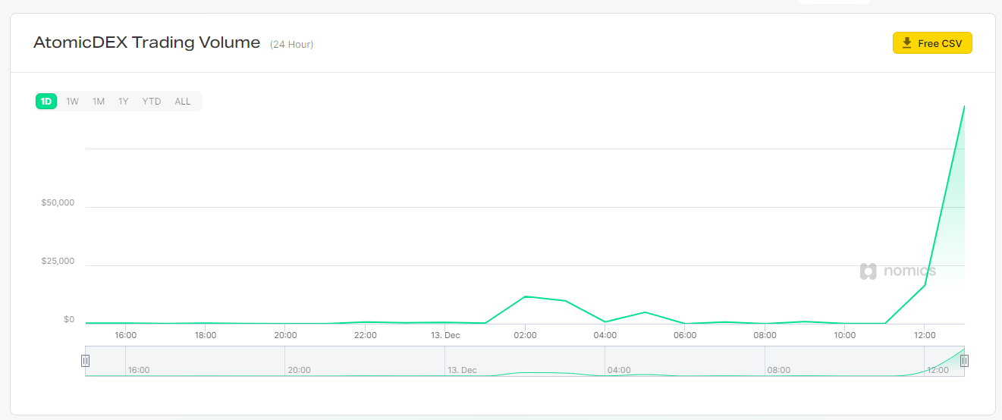Click the $25,000 y-axis label
Screen dimensions: 1002x420
pos(58,262)
